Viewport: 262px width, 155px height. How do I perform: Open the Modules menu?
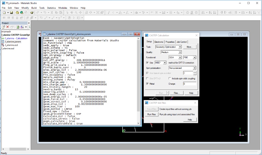pos(63,8)
